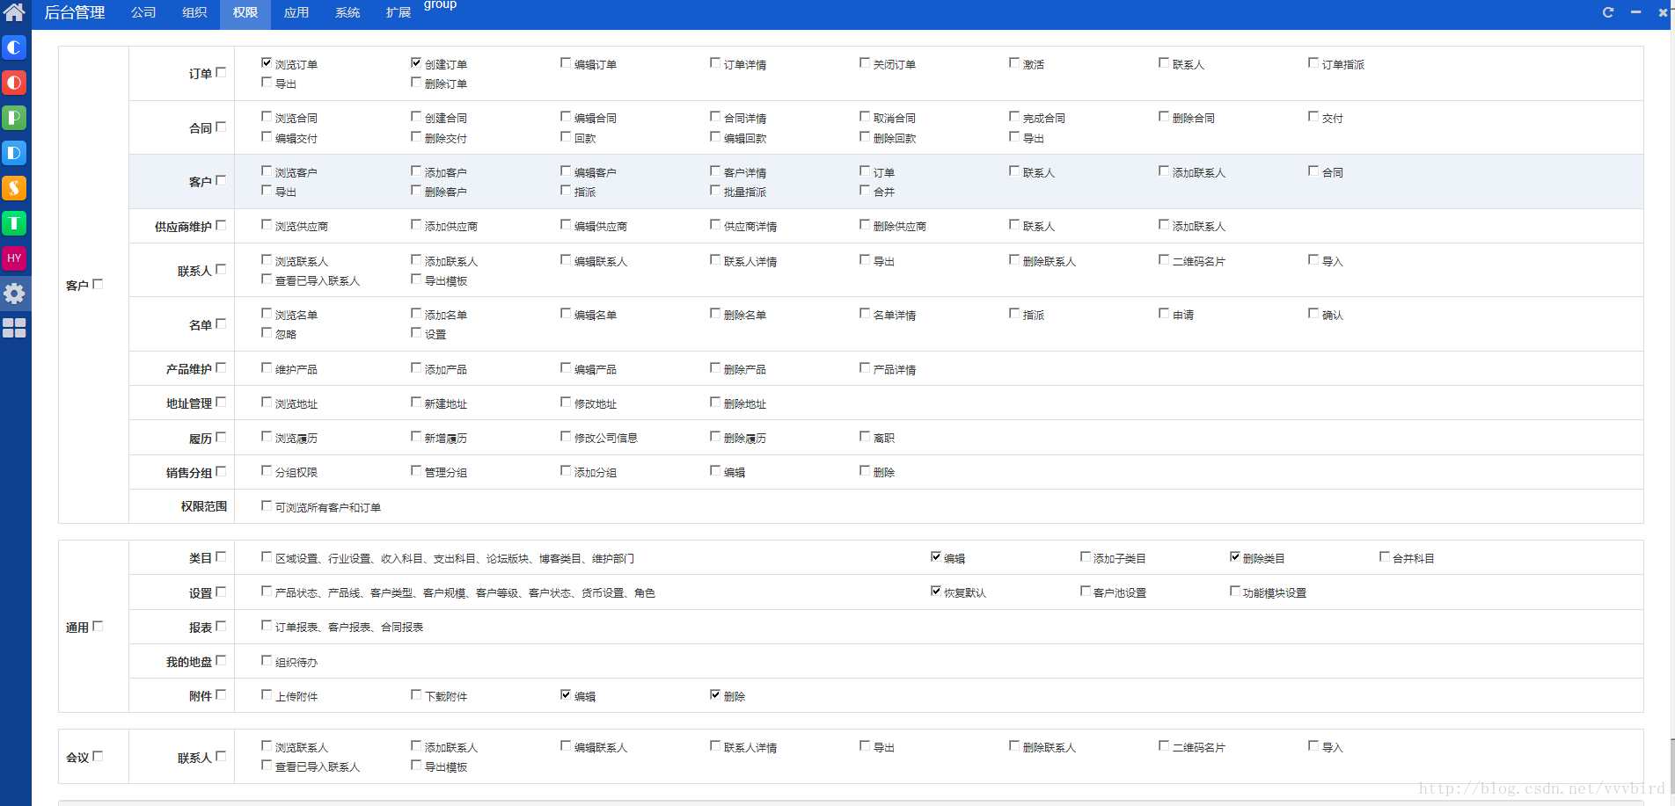Image resolution: width=1675 pixels, height=806 pixels.
Task: Open the orange S app in sidebar
Action: [x=14, y=188]
